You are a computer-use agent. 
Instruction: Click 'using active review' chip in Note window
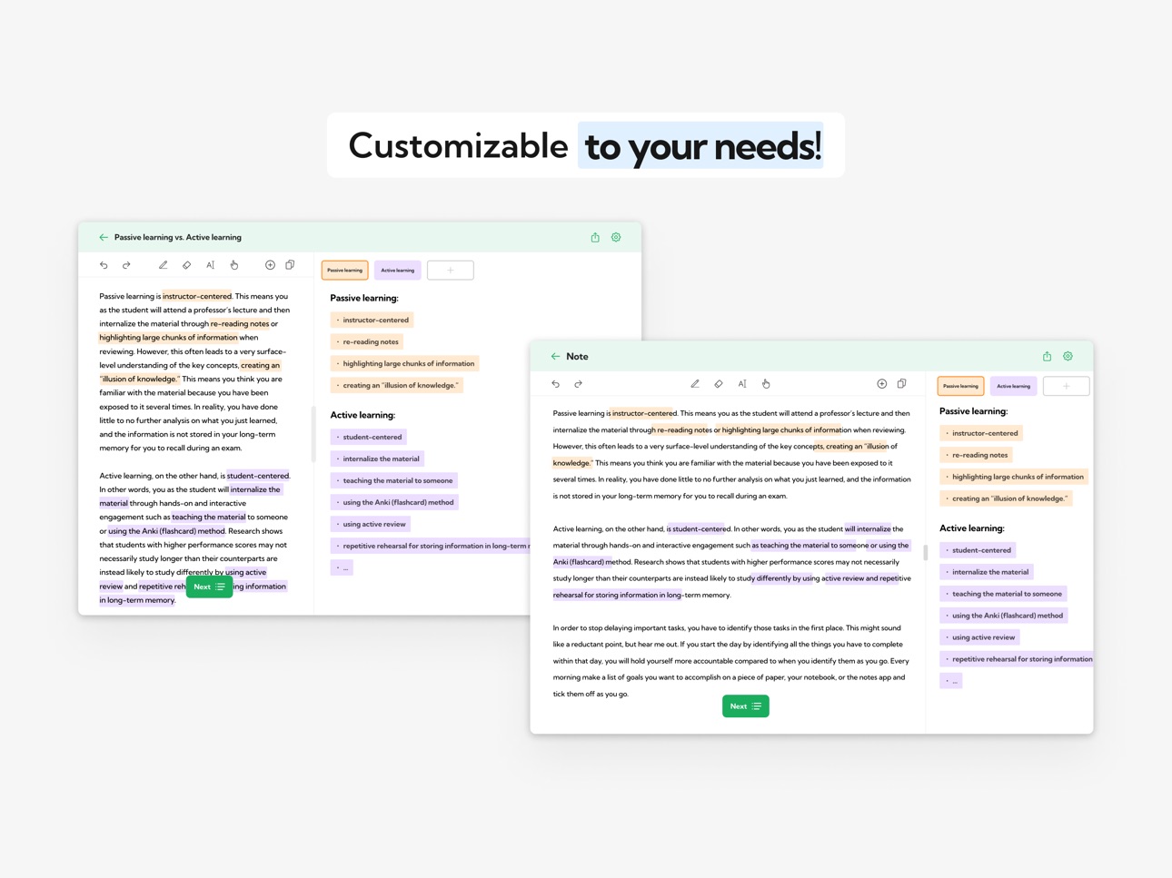click(980, 637)
